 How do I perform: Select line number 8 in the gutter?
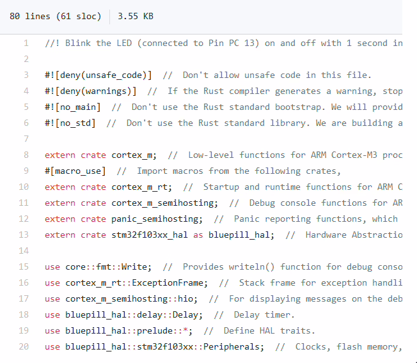(x=26, y=155)
